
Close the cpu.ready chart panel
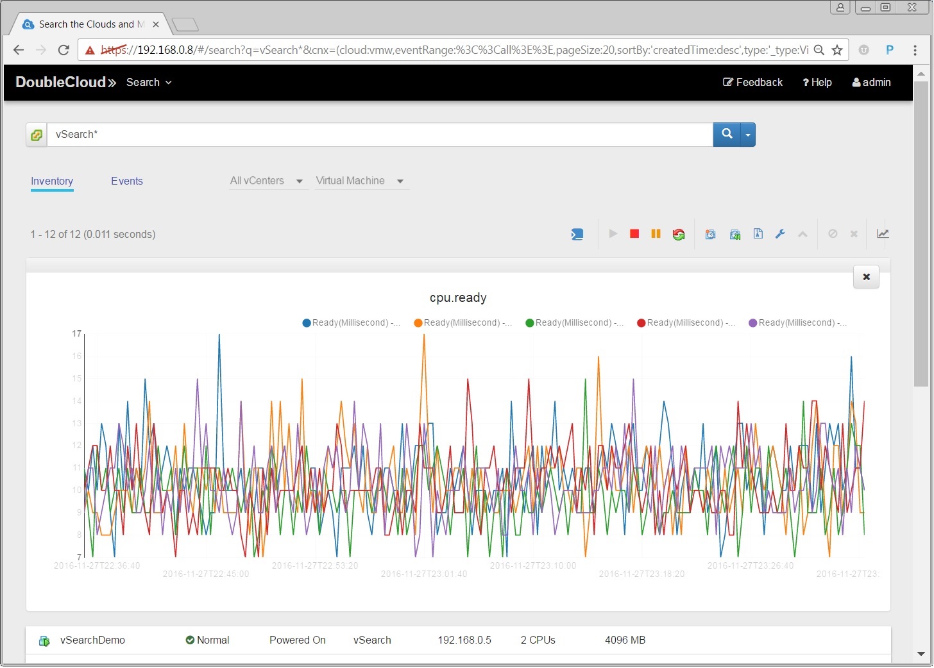pyautogui.click(x=866, y=277)
